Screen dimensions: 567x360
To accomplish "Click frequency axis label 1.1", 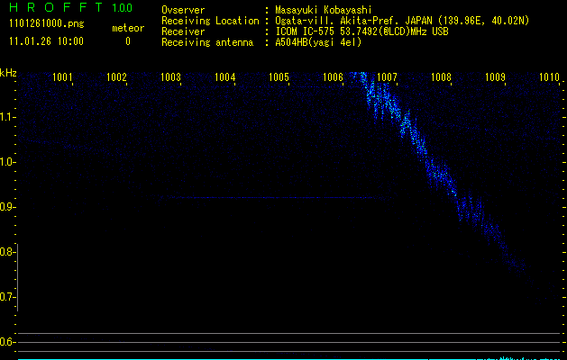I will click(x=7, y=117).
